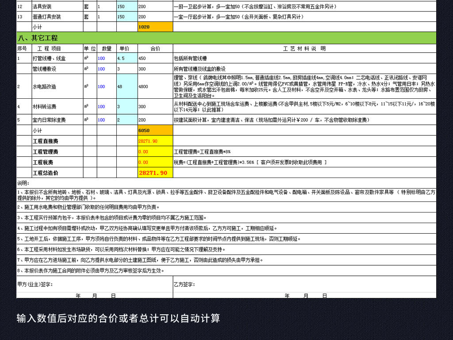
Task: Click note 2 about 施工用水电费
Action: point(226,207)
